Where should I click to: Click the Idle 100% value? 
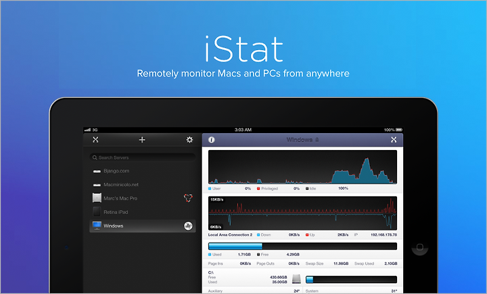(343, 189)
